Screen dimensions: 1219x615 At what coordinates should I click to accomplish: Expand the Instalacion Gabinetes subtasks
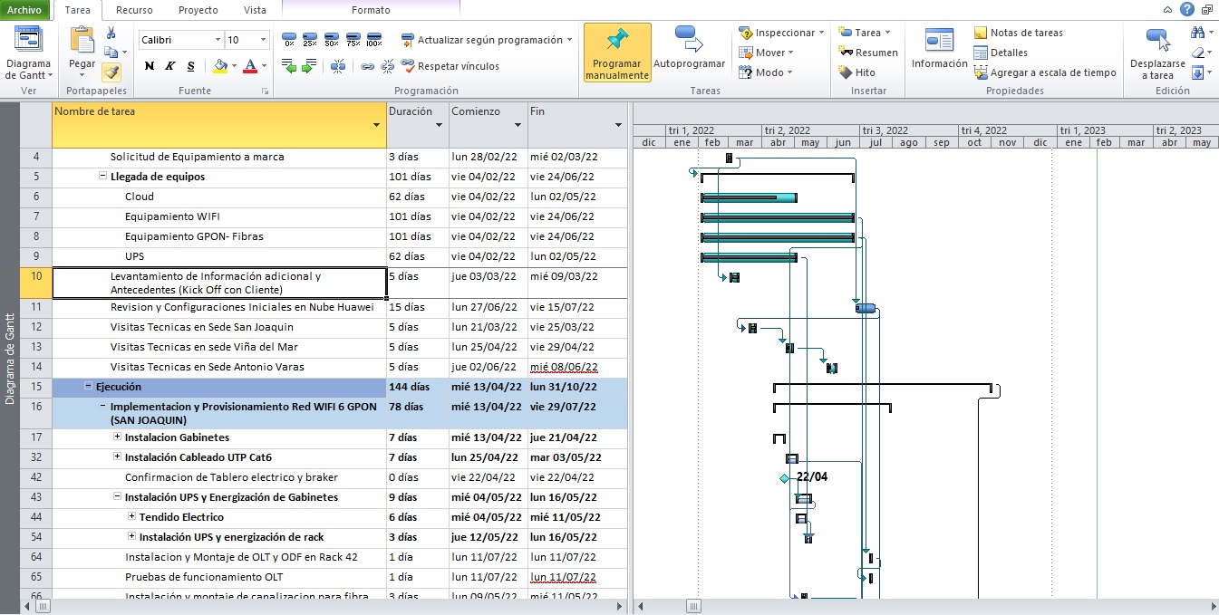click(x=117, y=437)
